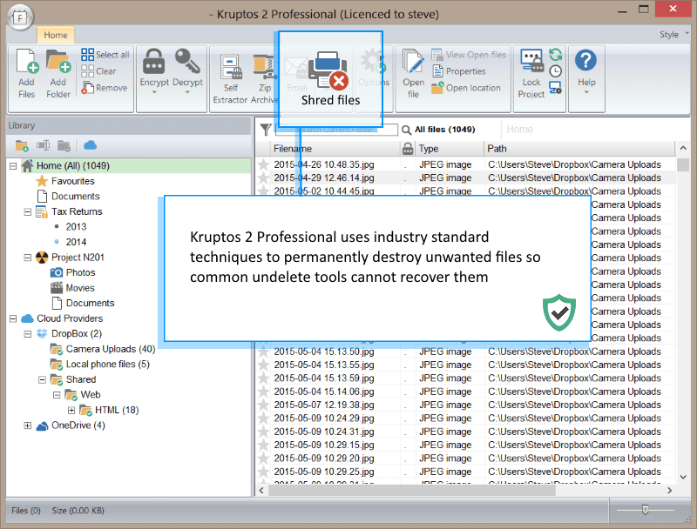
Task: Switch to the Home ribbon tab
Action: [56, 36]
